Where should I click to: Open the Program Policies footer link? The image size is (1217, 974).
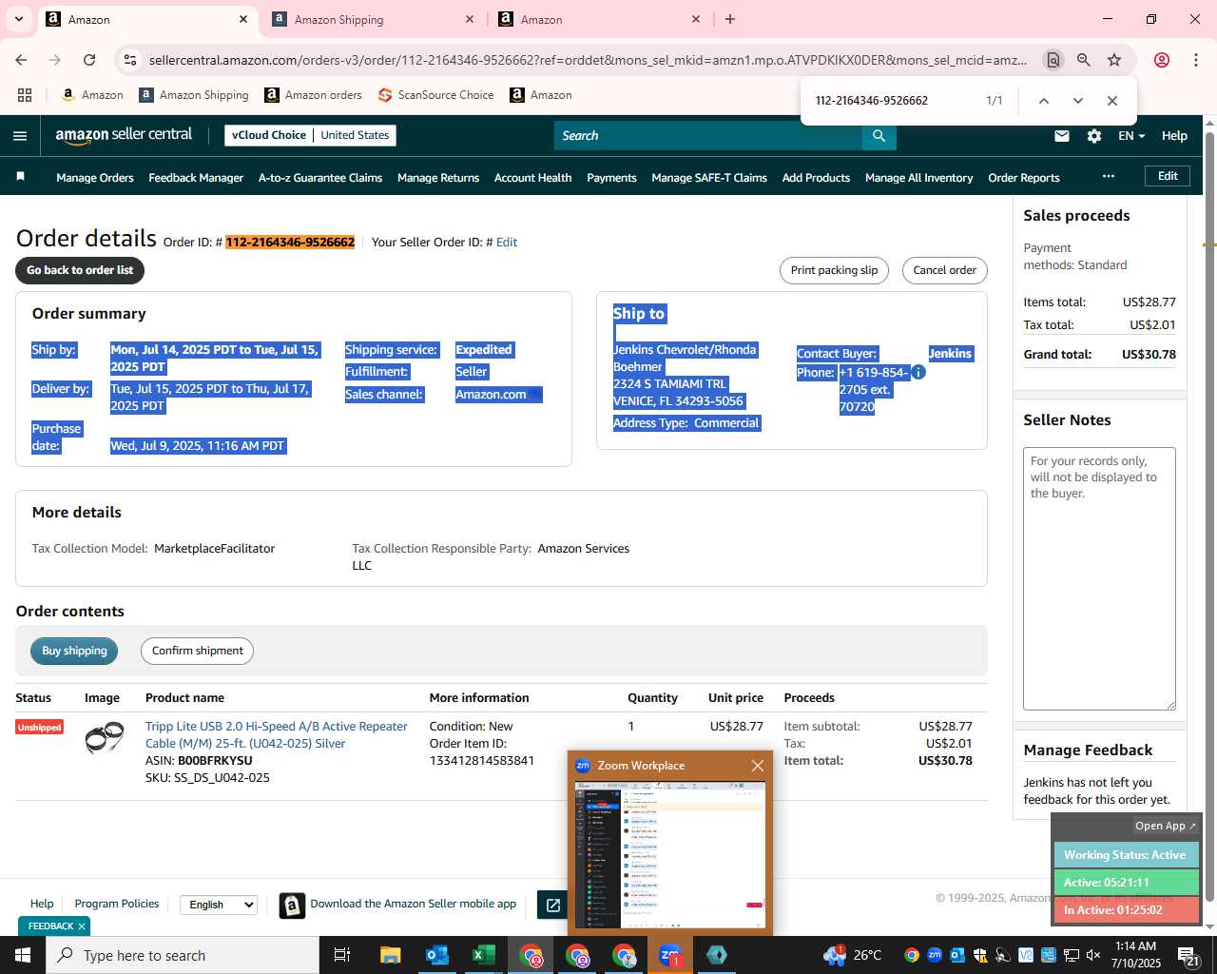[x=117, y=904]
